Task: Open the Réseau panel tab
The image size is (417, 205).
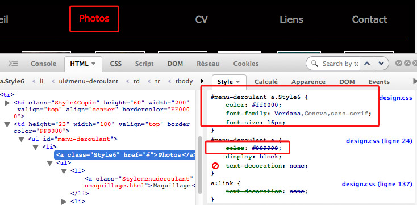Action: point(208,64)
